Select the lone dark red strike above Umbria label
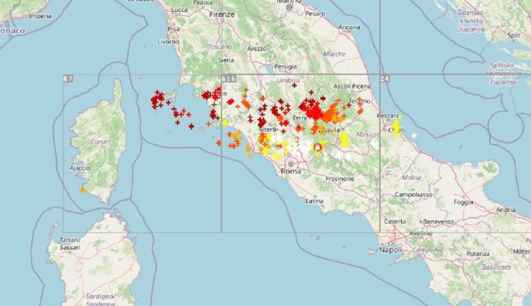The image size is (531, 306). pos(295,85)
